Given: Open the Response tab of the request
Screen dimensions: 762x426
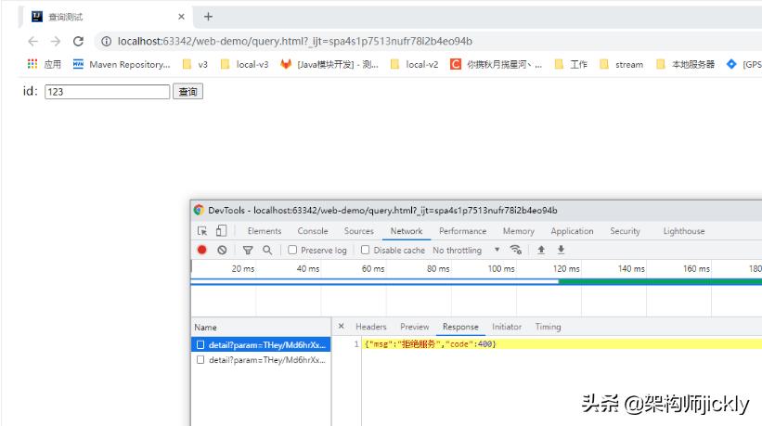Looking at the screenshot, I should [460, 327].
